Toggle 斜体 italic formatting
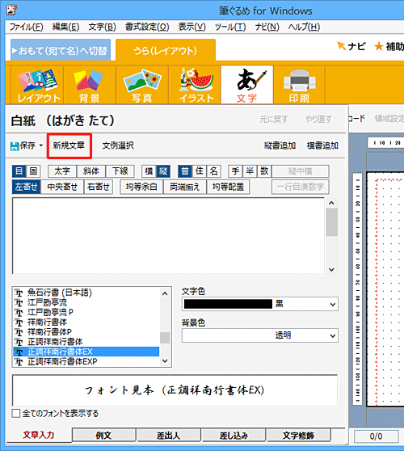This screenshot has width=404, height=451. pos(91,171)
